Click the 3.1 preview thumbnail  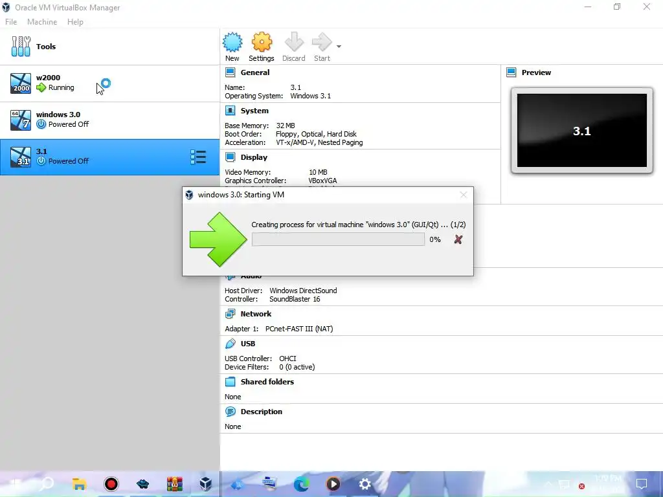pyautogui.click(x=582, y=131)
